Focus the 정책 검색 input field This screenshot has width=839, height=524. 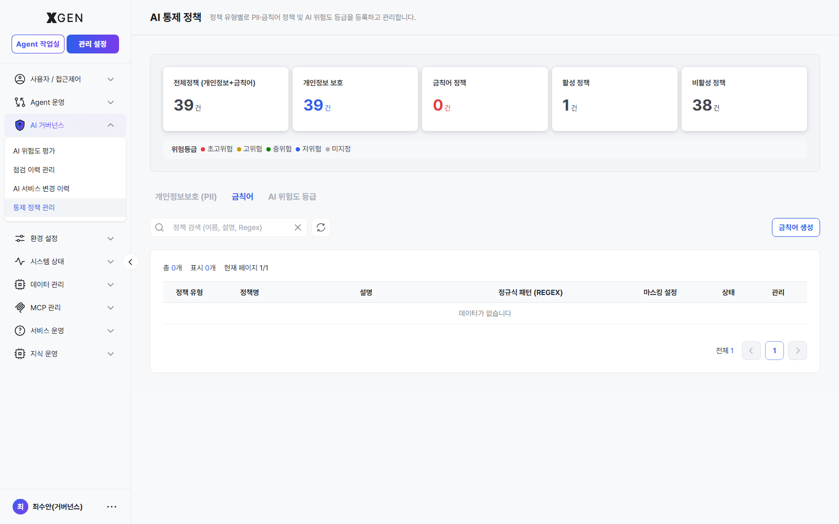[x=229, y=227]
